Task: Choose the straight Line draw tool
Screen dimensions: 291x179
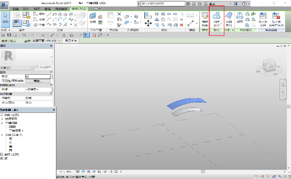Action: pos(49,14)
